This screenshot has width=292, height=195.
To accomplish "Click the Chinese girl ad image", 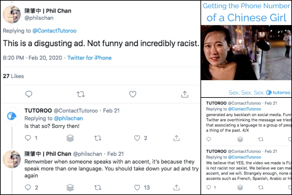I will (x=246, y=52).
